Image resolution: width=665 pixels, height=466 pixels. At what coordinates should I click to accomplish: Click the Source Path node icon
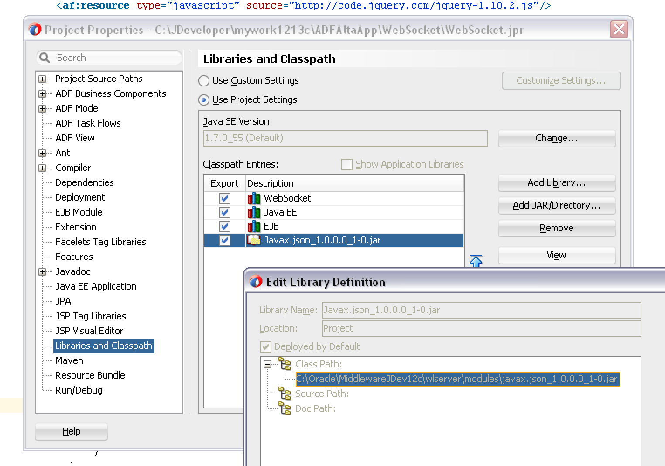[286, 394]
